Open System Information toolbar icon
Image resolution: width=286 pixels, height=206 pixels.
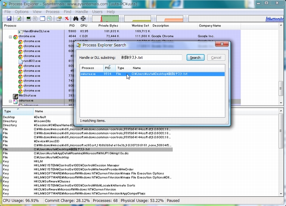pyautogui.click(x=28, y=19)
